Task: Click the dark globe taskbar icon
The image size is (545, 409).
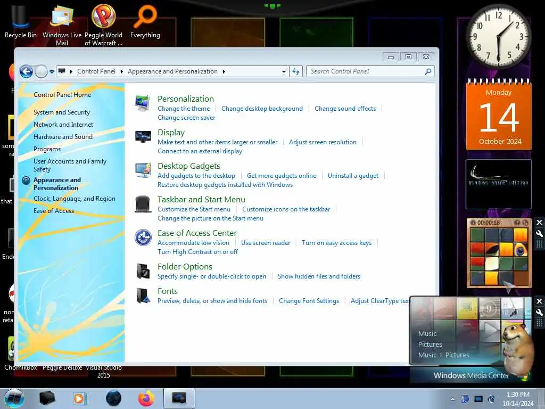Action: pyautogui.click(x=113, y=398)
